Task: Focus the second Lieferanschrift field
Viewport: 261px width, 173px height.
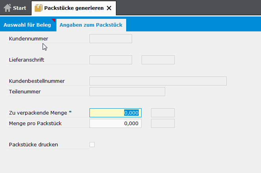Action: pos(158,60)
